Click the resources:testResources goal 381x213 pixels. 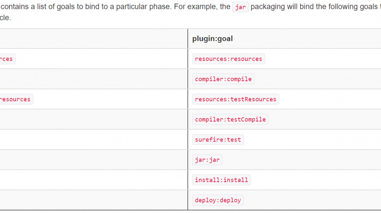[x=235, y=99]
